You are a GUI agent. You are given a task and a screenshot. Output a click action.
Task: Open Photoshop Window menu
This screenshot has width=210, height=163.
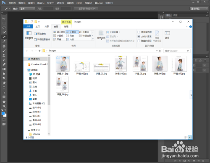coord(99,3)
